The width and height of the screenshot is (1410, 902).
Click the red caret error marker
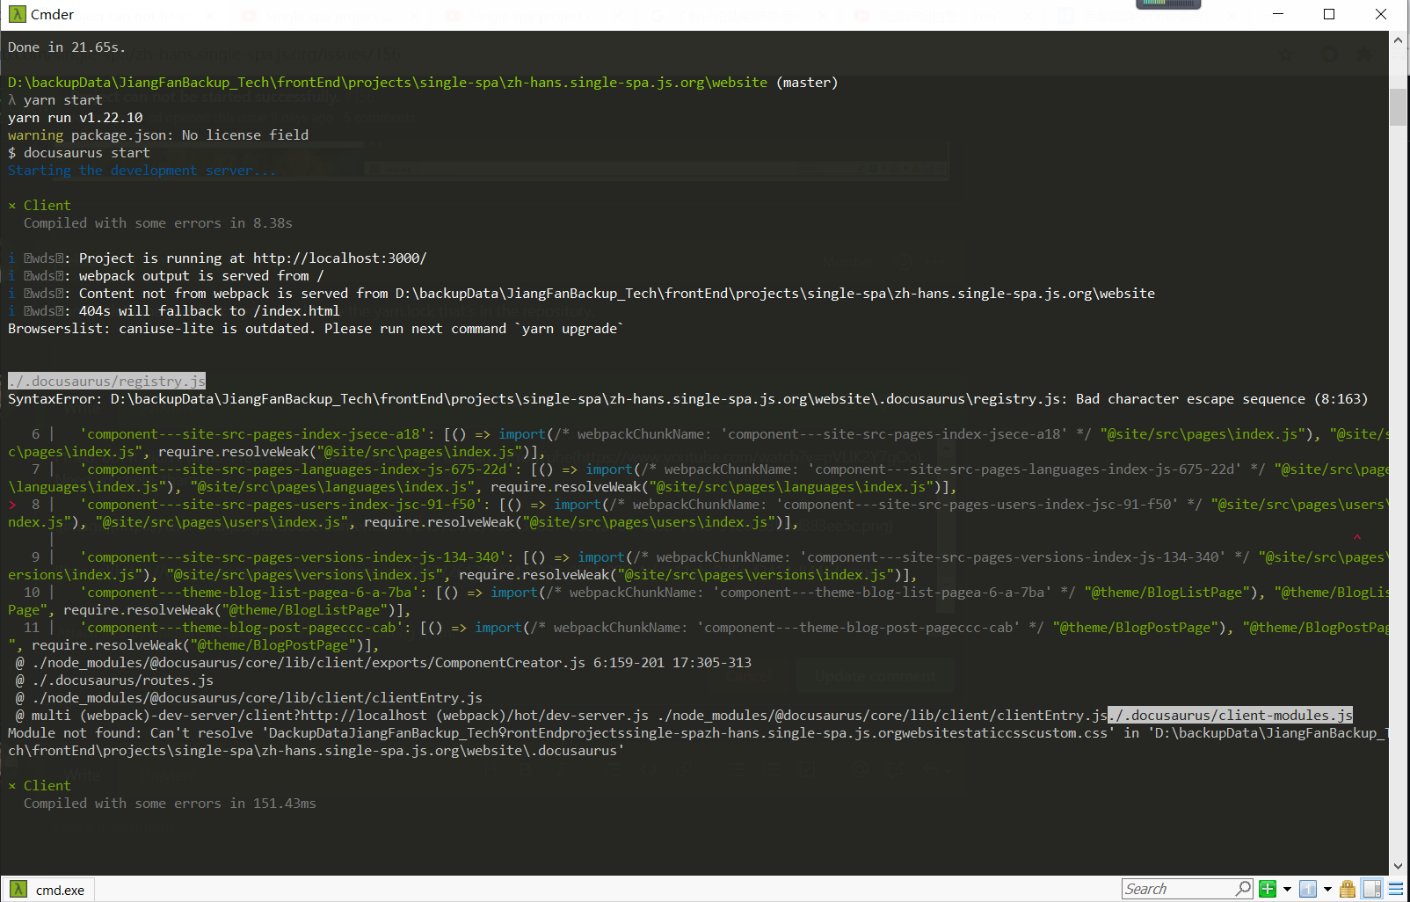point(1357,539)
